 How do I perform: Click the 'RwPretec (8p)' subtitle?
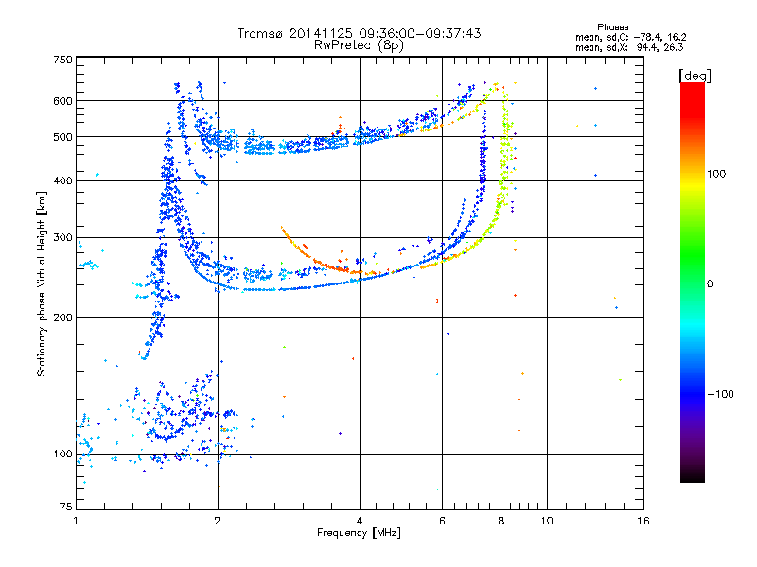coord(360,45)
